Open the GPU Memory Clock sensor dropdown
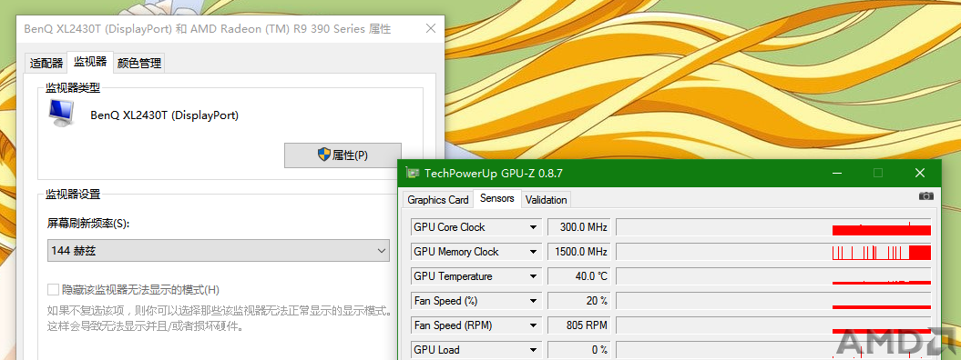The image size is (961, 360). [x=532, y=252]
